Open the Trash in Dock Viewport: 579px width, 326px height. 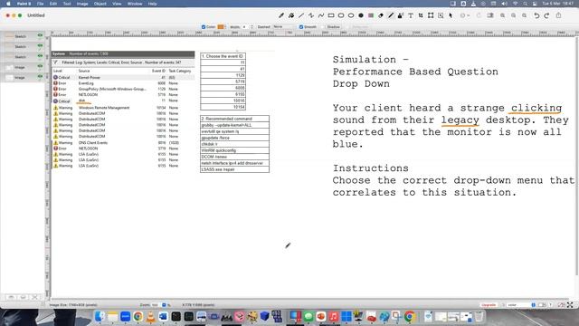coord(479,316)
